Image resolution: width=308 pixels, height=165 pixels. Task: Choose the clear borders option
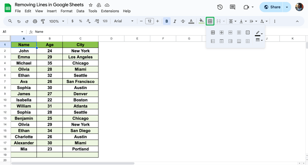(x=248, y=41)
